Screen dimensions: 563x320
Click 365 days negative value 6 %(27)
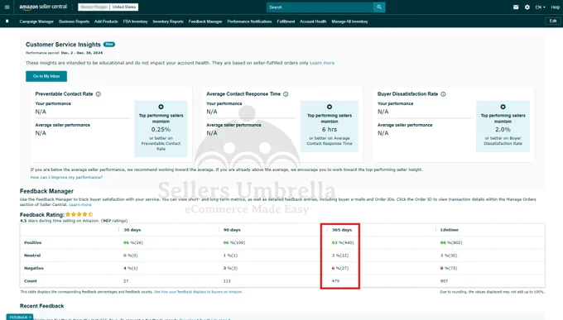(x=340, y=268)
